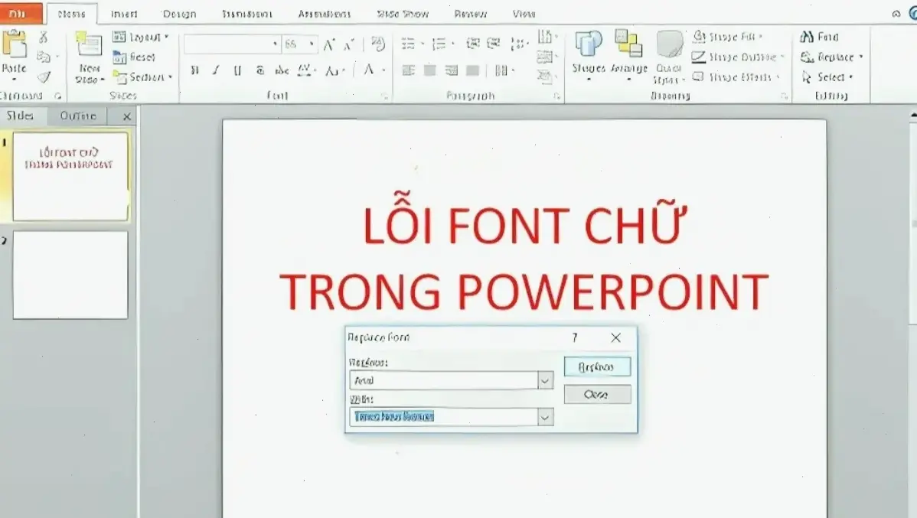Select the Format Painter brush
Image resolution: width=917 pixels, height=518 pixels.
point(44,77)
